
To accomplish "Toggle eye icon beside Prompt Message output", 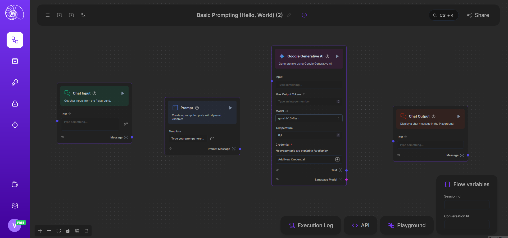I will (x=170, y=149).
